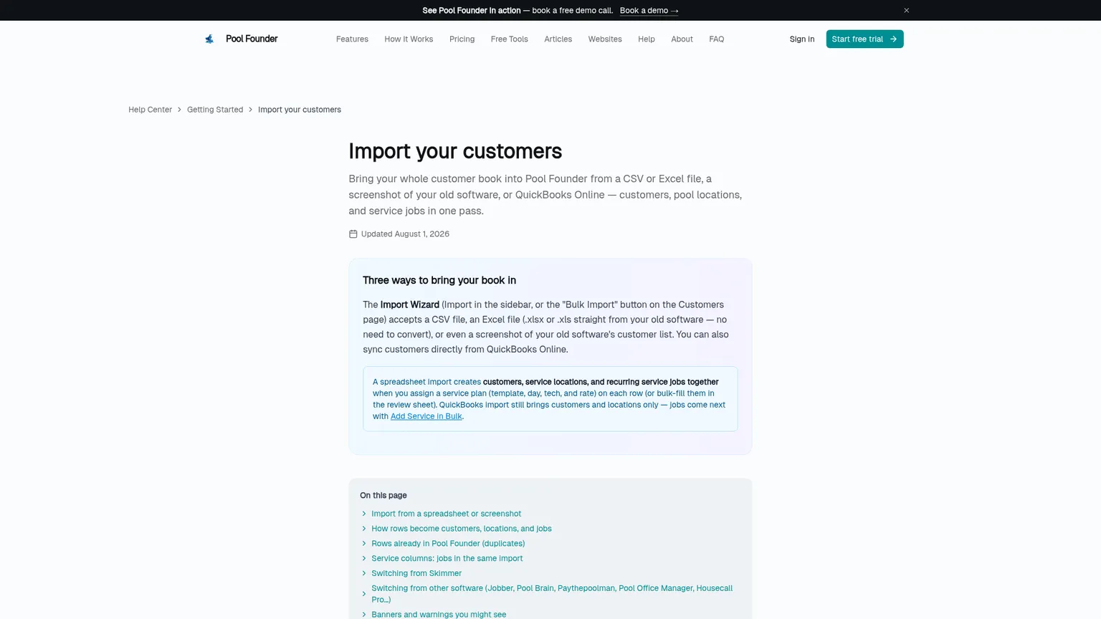Jump to How rows become customers section
Image resolution: width=1101 pixels, height=619 pixels.
[x=462, y=529]
